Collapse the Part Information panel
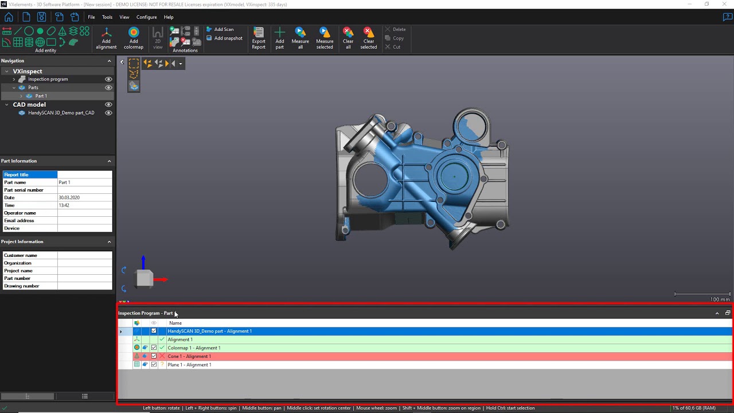This screenshot has width=734, height=413. (x=109, y=161)
